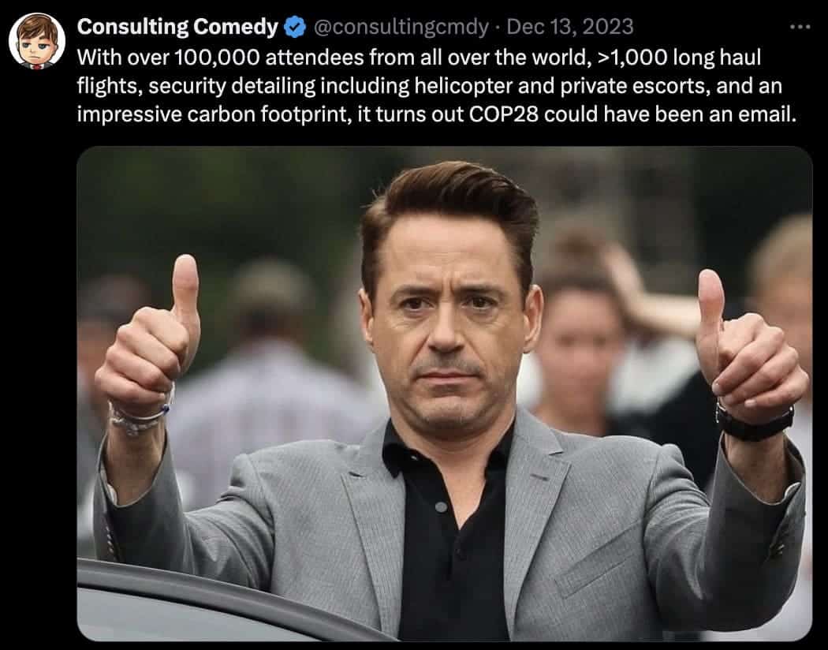Click the Dec 13, 2023 timestamp
Viewport: 828px width, 650px height.
click(570, 27)
